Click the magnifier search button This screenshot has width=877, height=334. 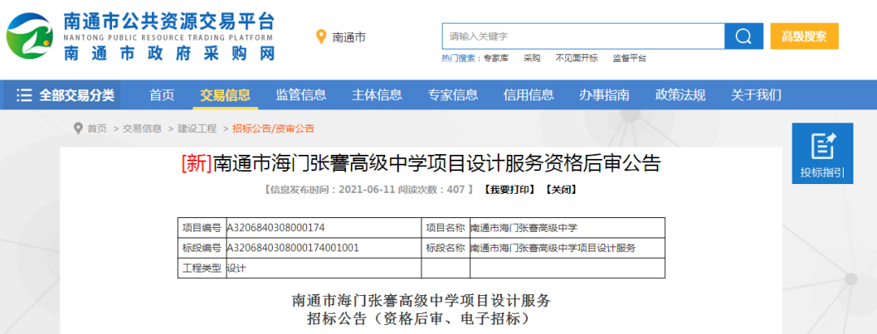tap(743, 36)
